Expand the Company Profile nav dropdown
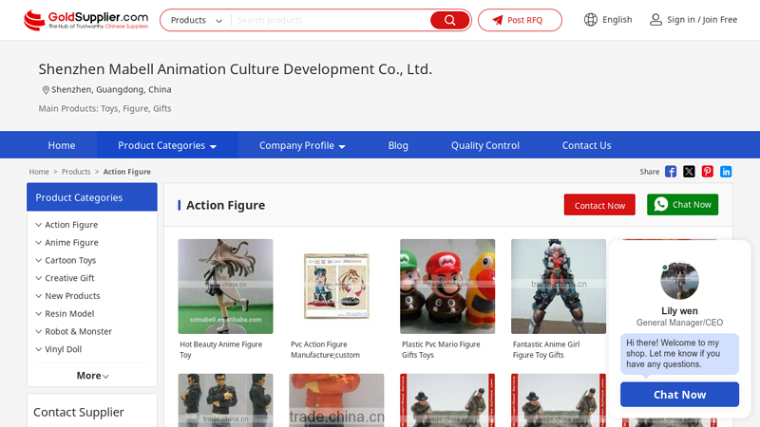Image resolution: width=760 pixels, height=427 pixels. click(342, 146)
